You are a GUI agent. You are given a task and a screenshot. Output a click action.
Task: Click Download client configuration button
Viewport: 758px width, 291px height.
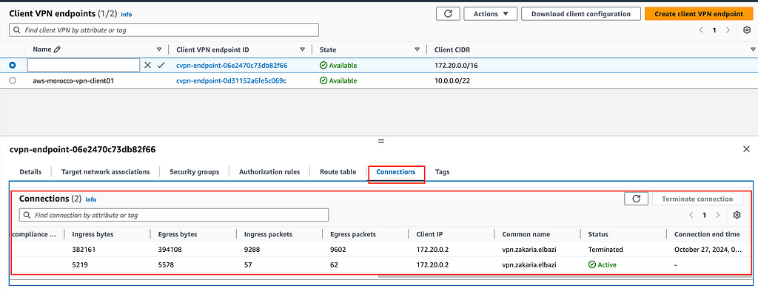(581, 13)
